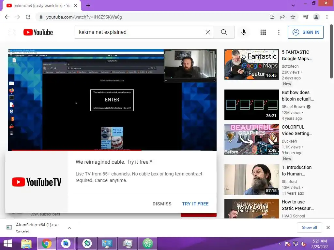Screen dimensions: 334x250
Task: Click the YouTube logo to go home
Action: pos(38,32)
